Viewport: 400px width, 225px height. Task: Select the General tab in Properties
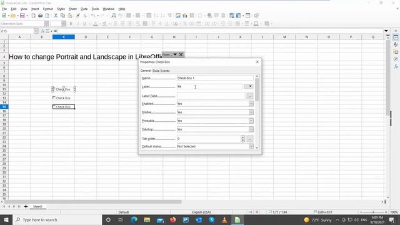[146, 71]
